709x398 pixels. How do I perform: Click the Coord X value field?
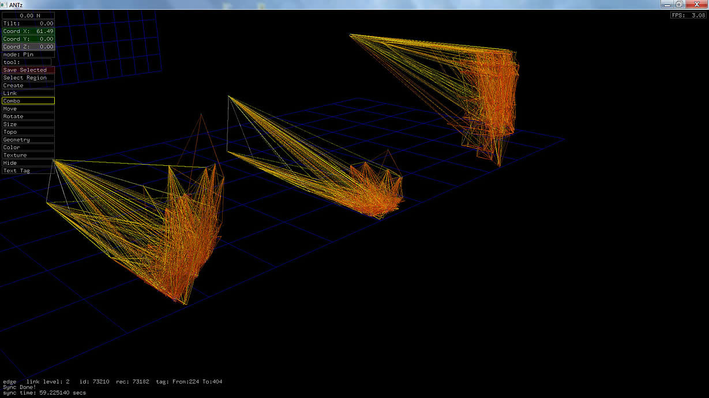[28, 31]
